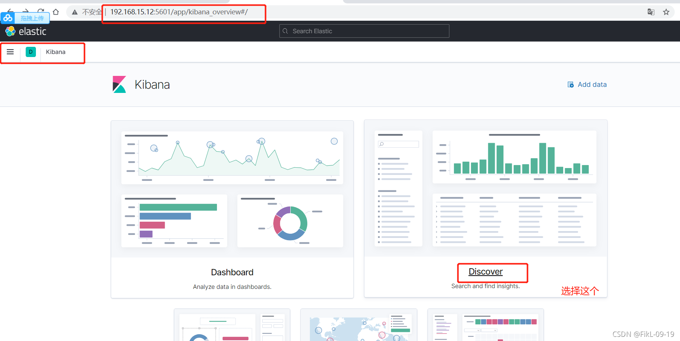Open the hamburger navigation menu

(10, 52)
